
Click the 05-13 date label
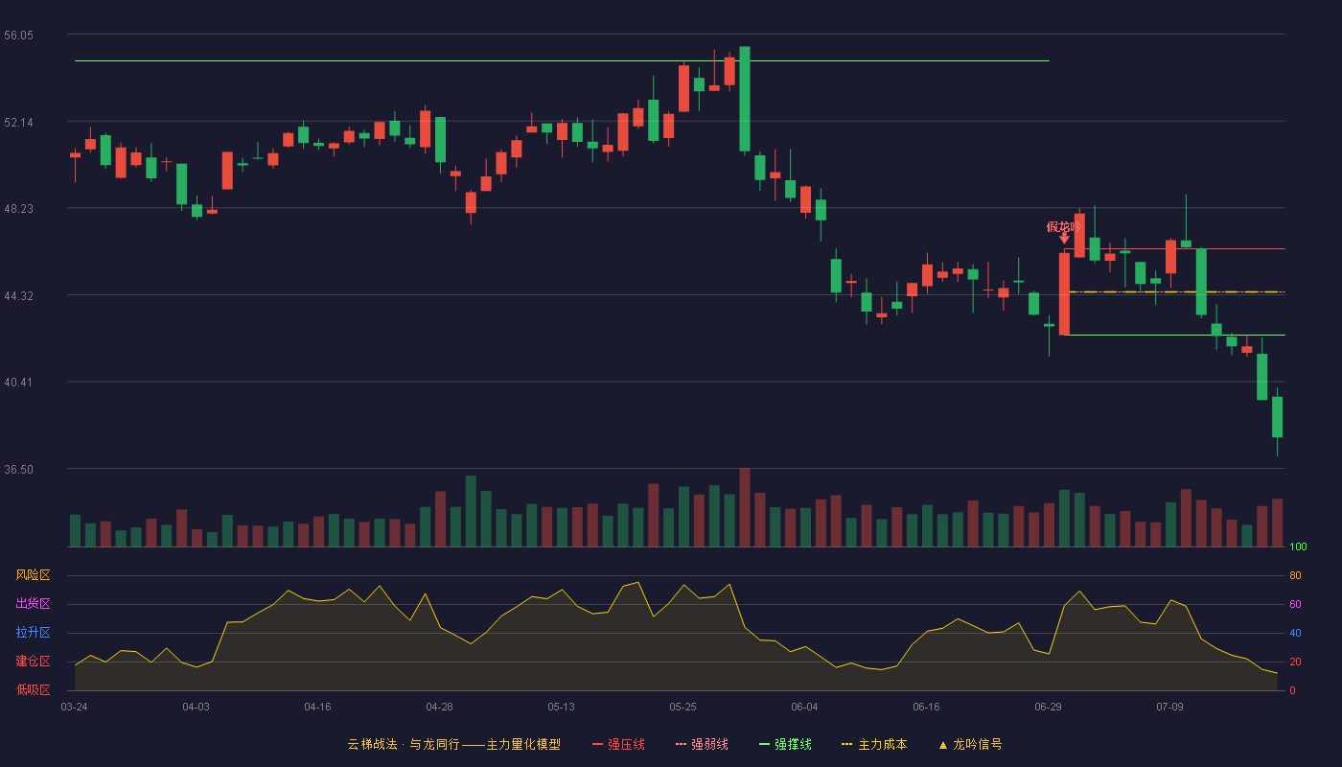561,707
